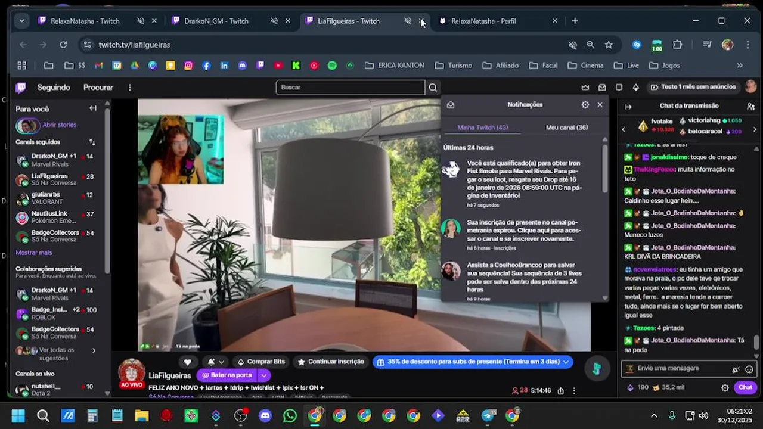Open the Prime loot crown icon

click(585, 87)
